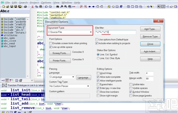Toggle Show line numbers checkbox

tap(98, 92)
